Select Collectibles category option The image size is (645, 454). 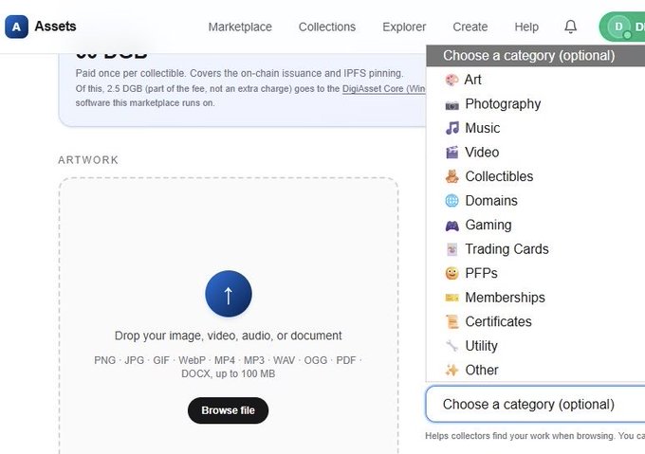536,176
